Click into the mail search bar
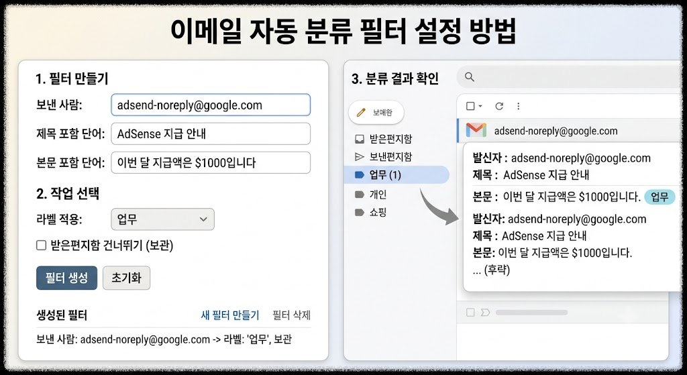Viewport: 687px width, 375px height. [x=570, y=77]
